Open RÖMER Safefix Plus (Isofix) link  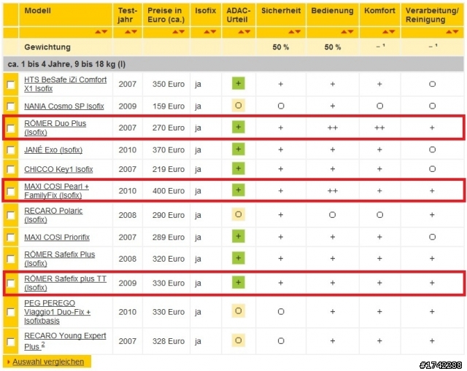(60, 259)
